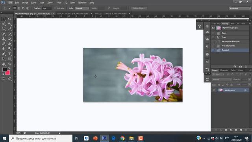Change screen mode button in toolbox

(9, 78)
